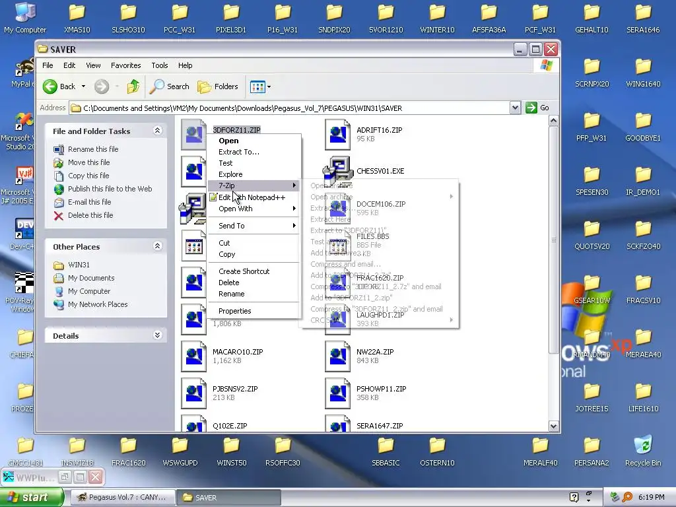
Task: Select the 3DFORZ11.ZIP file icon
Action: pyautogui.click(x=193, y=135)
